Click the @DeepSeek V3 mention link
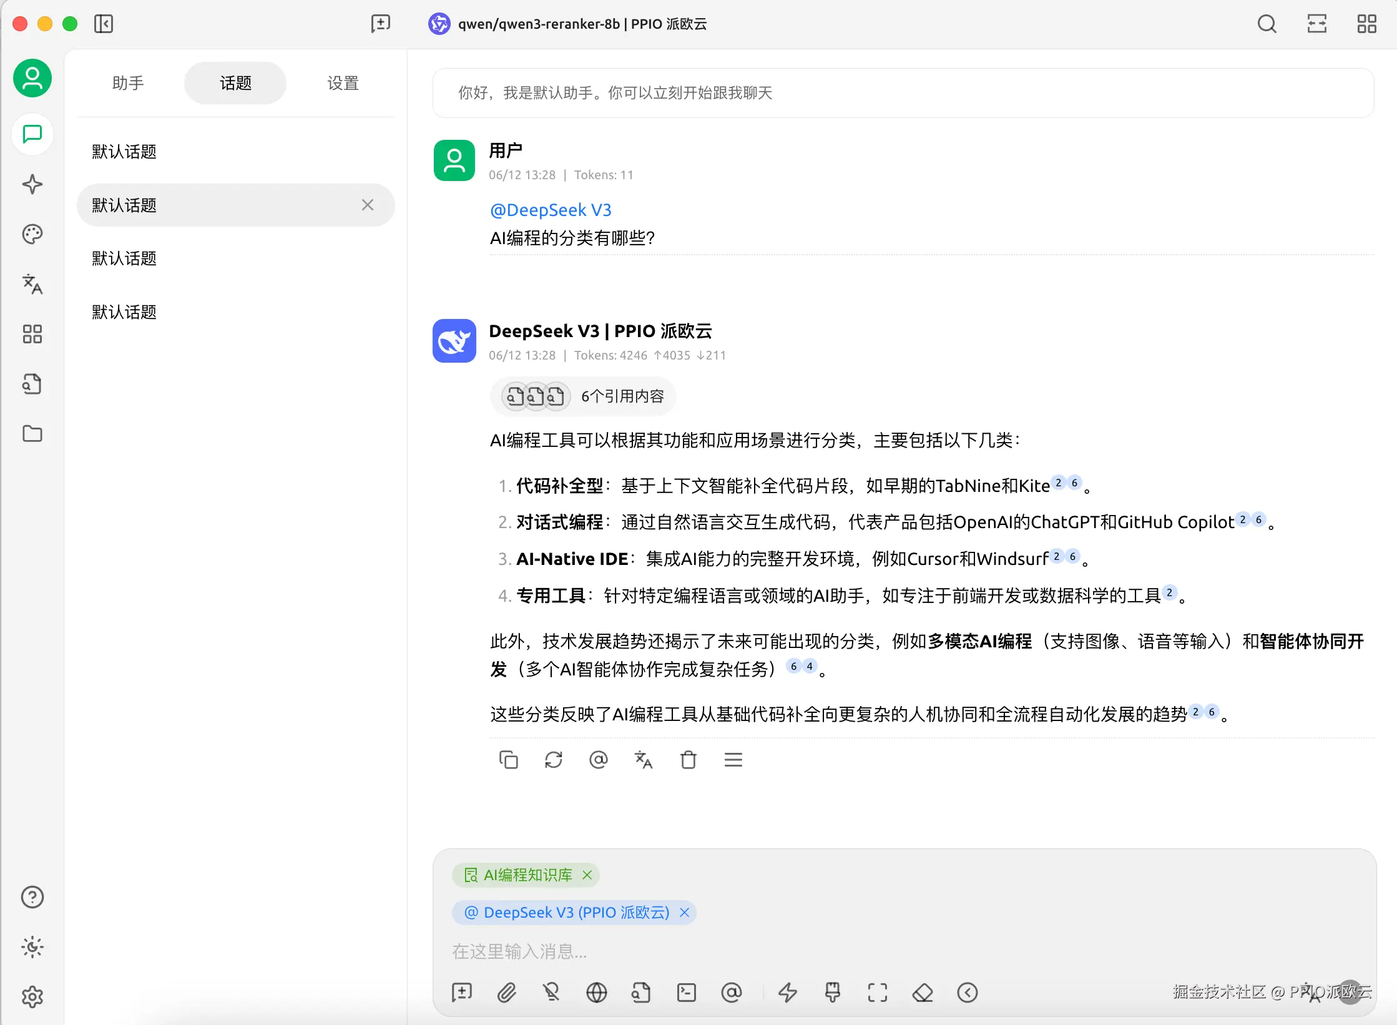Image resolution: width=1397 pixels, height=1025 pixels. 550,210
